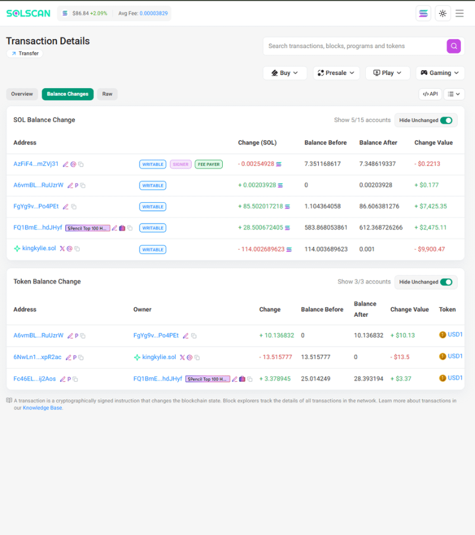Select the Overview tab
Viewport: 475px width, 535px height.
click(22, 94)
